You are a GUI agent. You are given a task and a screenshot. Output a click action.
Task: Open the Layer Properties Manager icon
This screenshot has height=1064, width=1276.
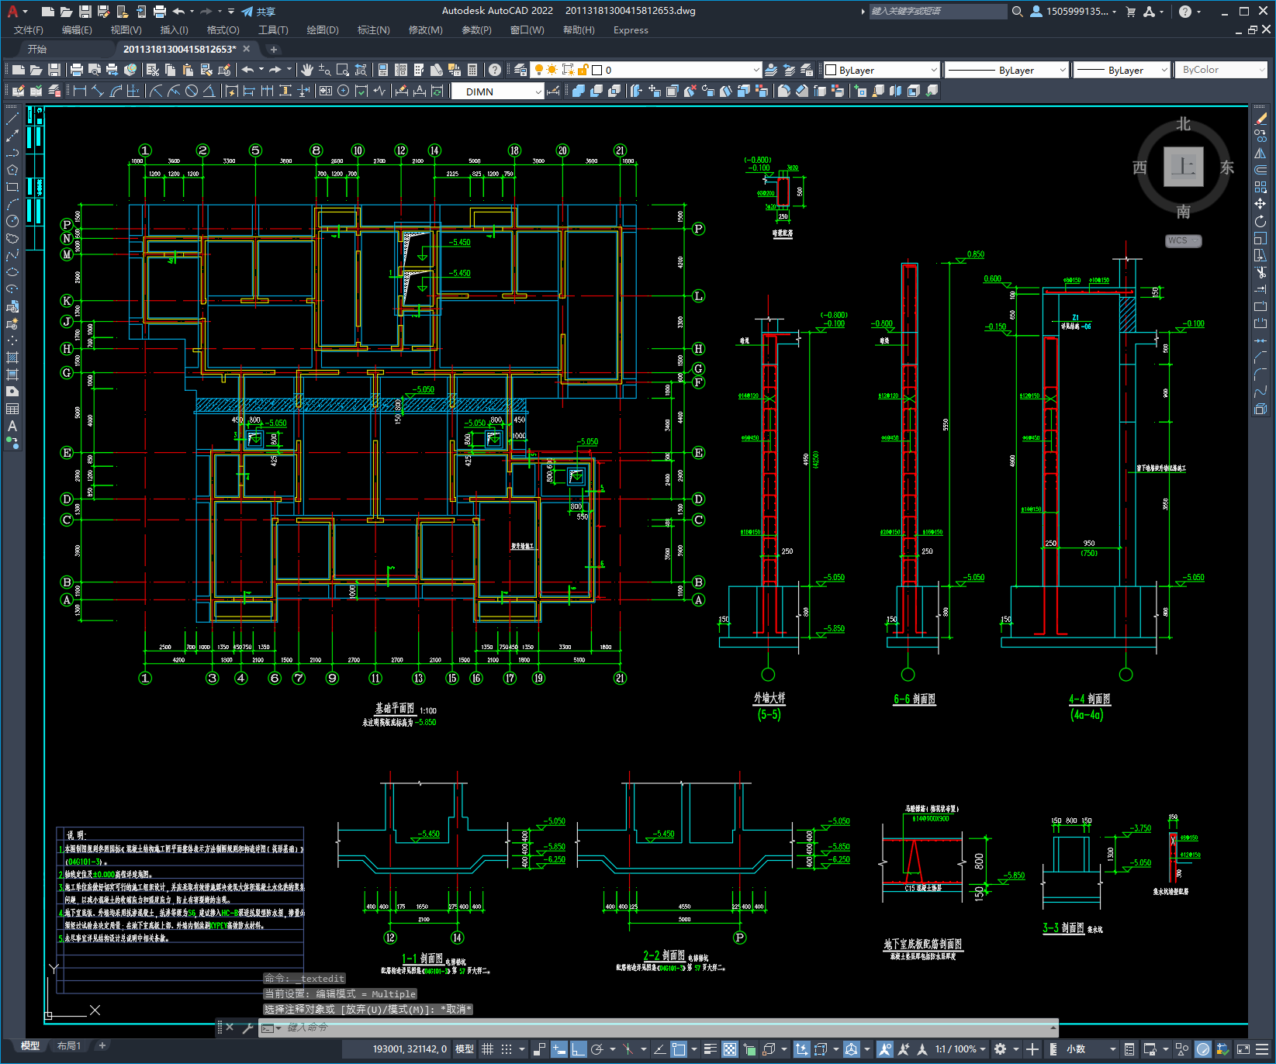[x=520, y=70]
